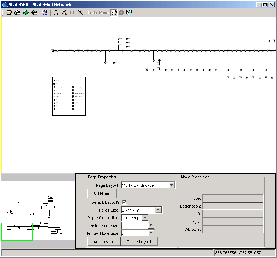The height and width of the screenshot is (258, 277).
Task: Click the Description field in Node Properties
Action: (x=233, y=206)
